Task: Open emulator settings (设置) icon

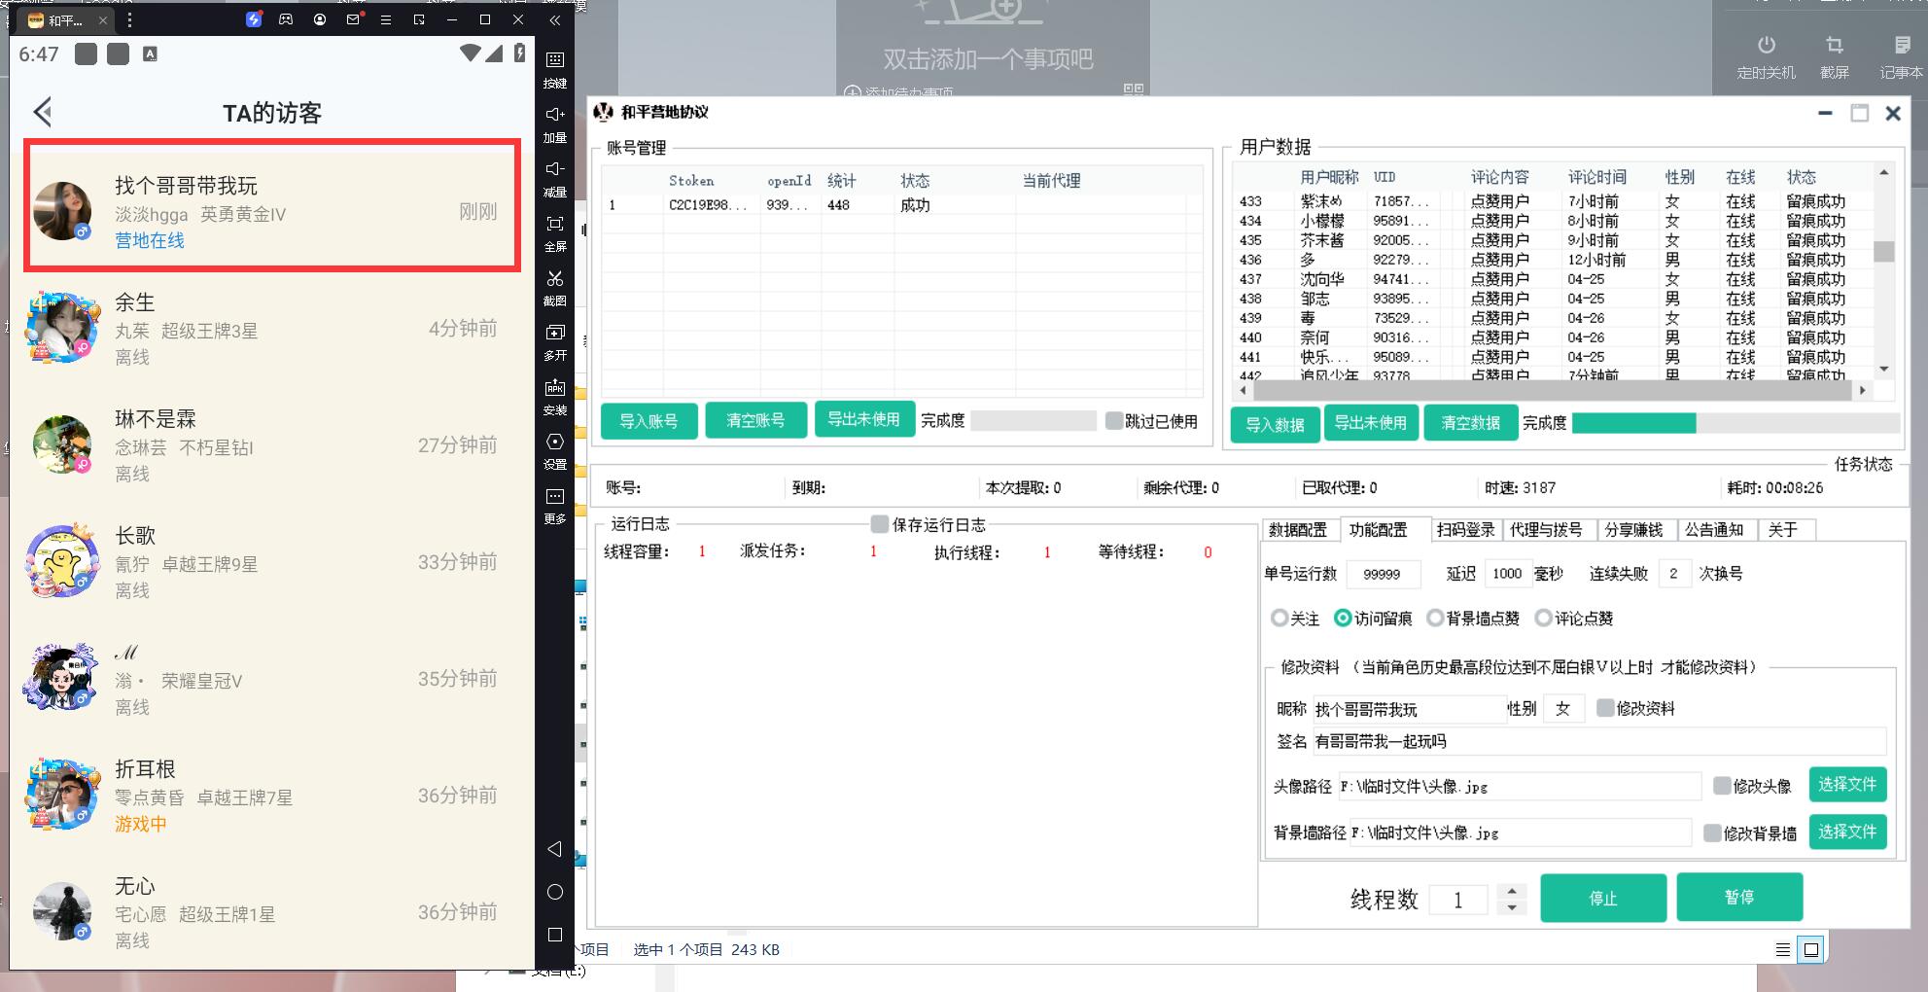Action: 555,443
